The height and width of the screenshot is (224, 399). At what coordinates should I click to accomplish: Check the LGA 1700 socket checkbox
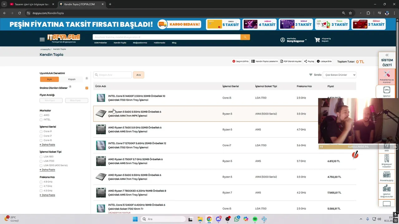(x=41, y=161)
